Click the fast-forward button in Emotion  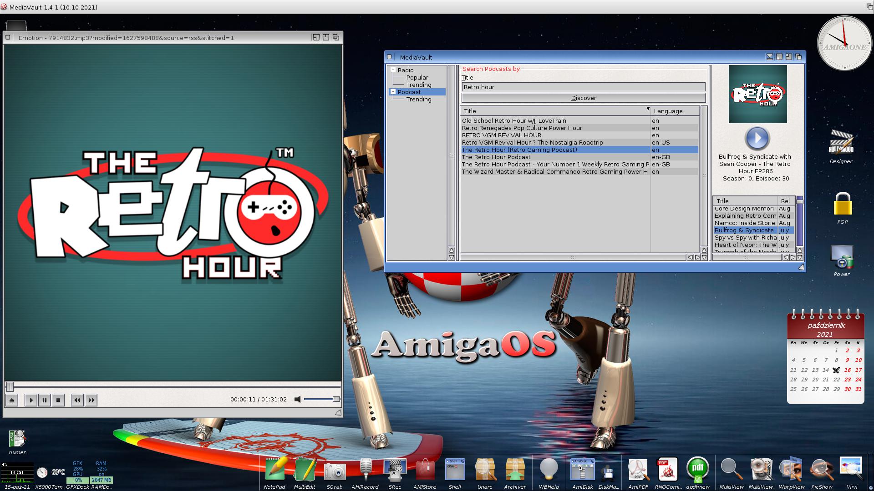click(x=91, y=400)
